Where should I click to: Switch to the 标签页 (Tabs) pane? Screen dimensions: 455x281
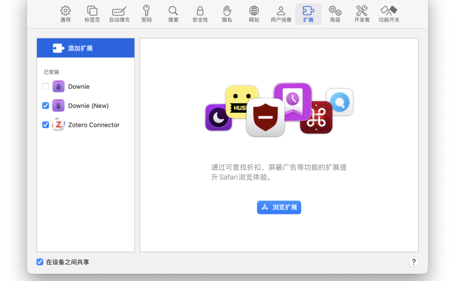pyautogui.click(x=92, y=14)
